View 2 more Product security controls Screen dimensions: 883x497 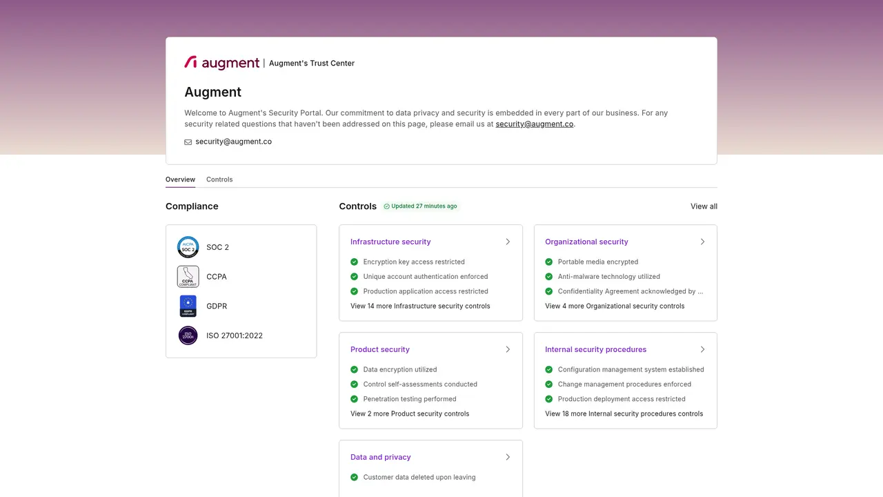point(410,413)
